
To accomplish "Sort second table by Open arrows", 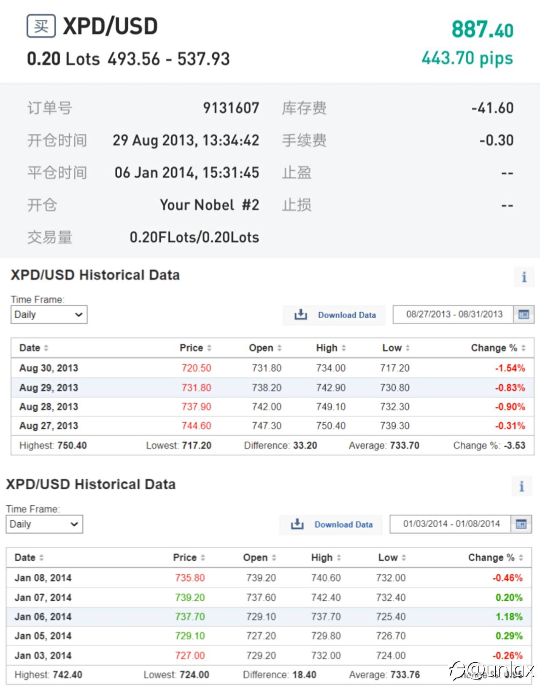I will [274, 558].
